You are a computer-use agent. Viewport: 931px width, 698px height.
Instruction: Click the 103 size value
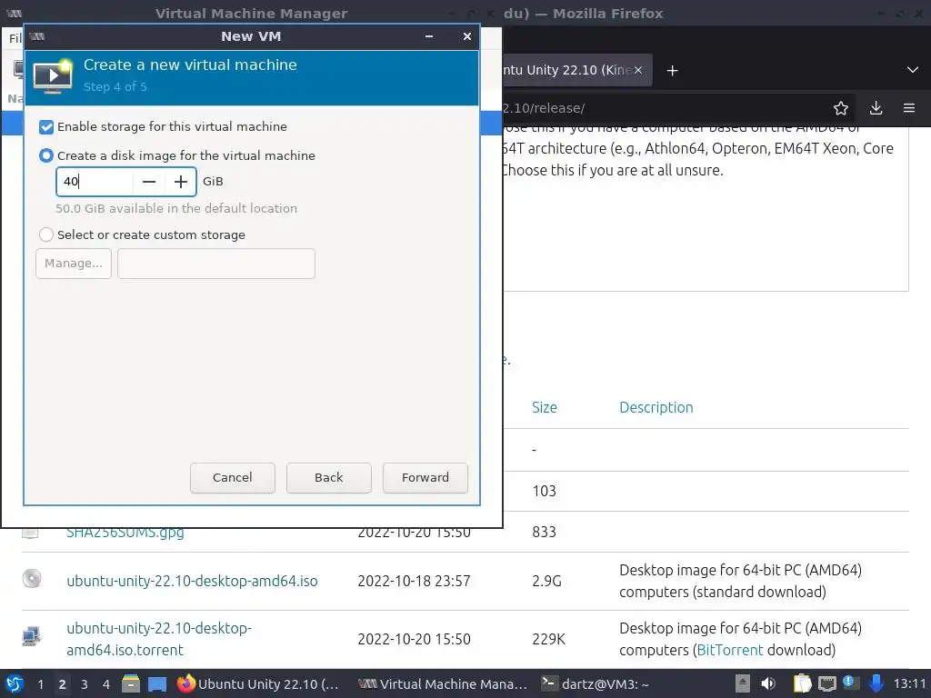coord(544,491)
